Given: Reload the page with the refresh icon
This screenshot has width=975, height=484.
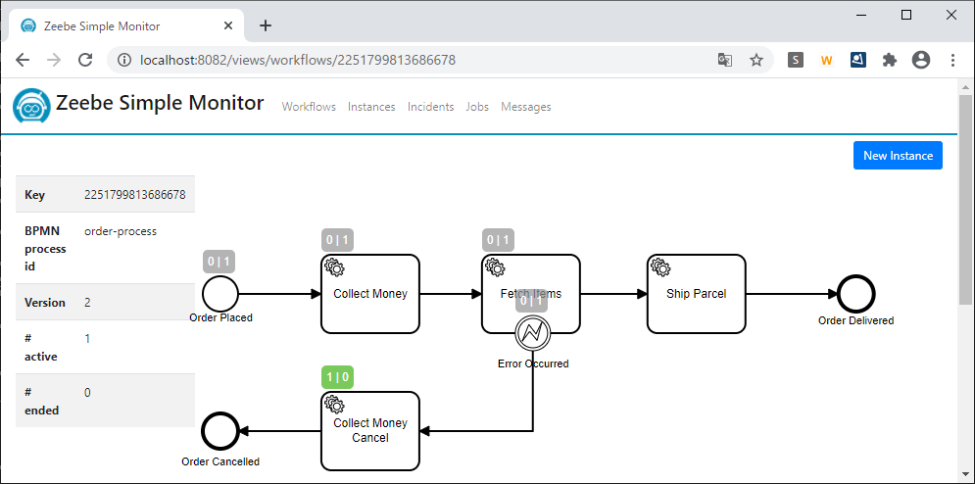Looking at the screenshot, I should (x=85, y=60).
